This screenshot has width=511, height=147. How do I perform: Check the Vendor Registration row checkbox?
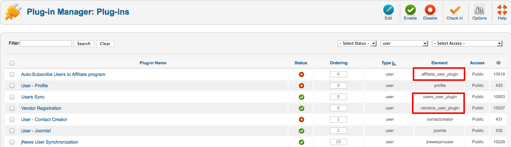[12, 108]
